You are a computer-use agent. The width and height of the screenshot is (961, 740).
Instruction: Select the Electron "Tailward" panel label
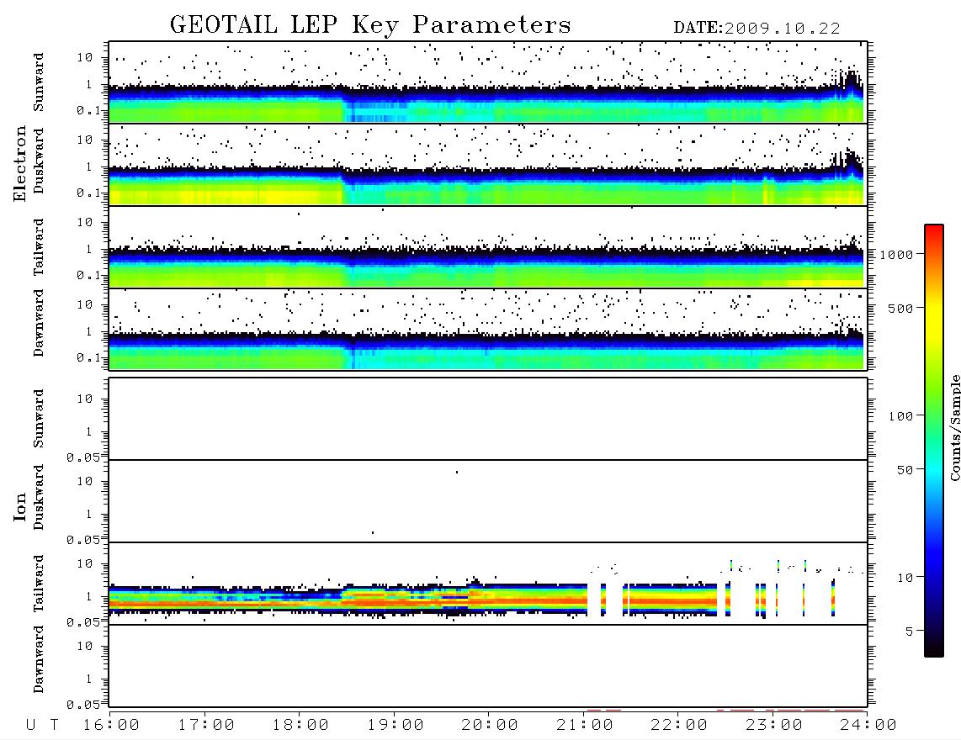pos(39,247)
